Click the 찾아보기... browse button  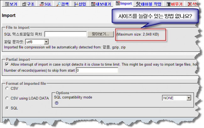click(x=100, y=34)
